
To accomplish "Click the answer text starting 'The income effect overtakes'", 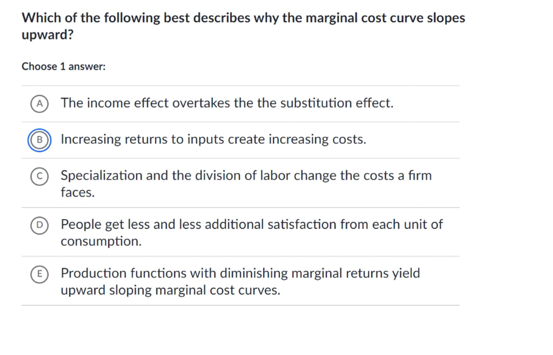I will (227, 103).
